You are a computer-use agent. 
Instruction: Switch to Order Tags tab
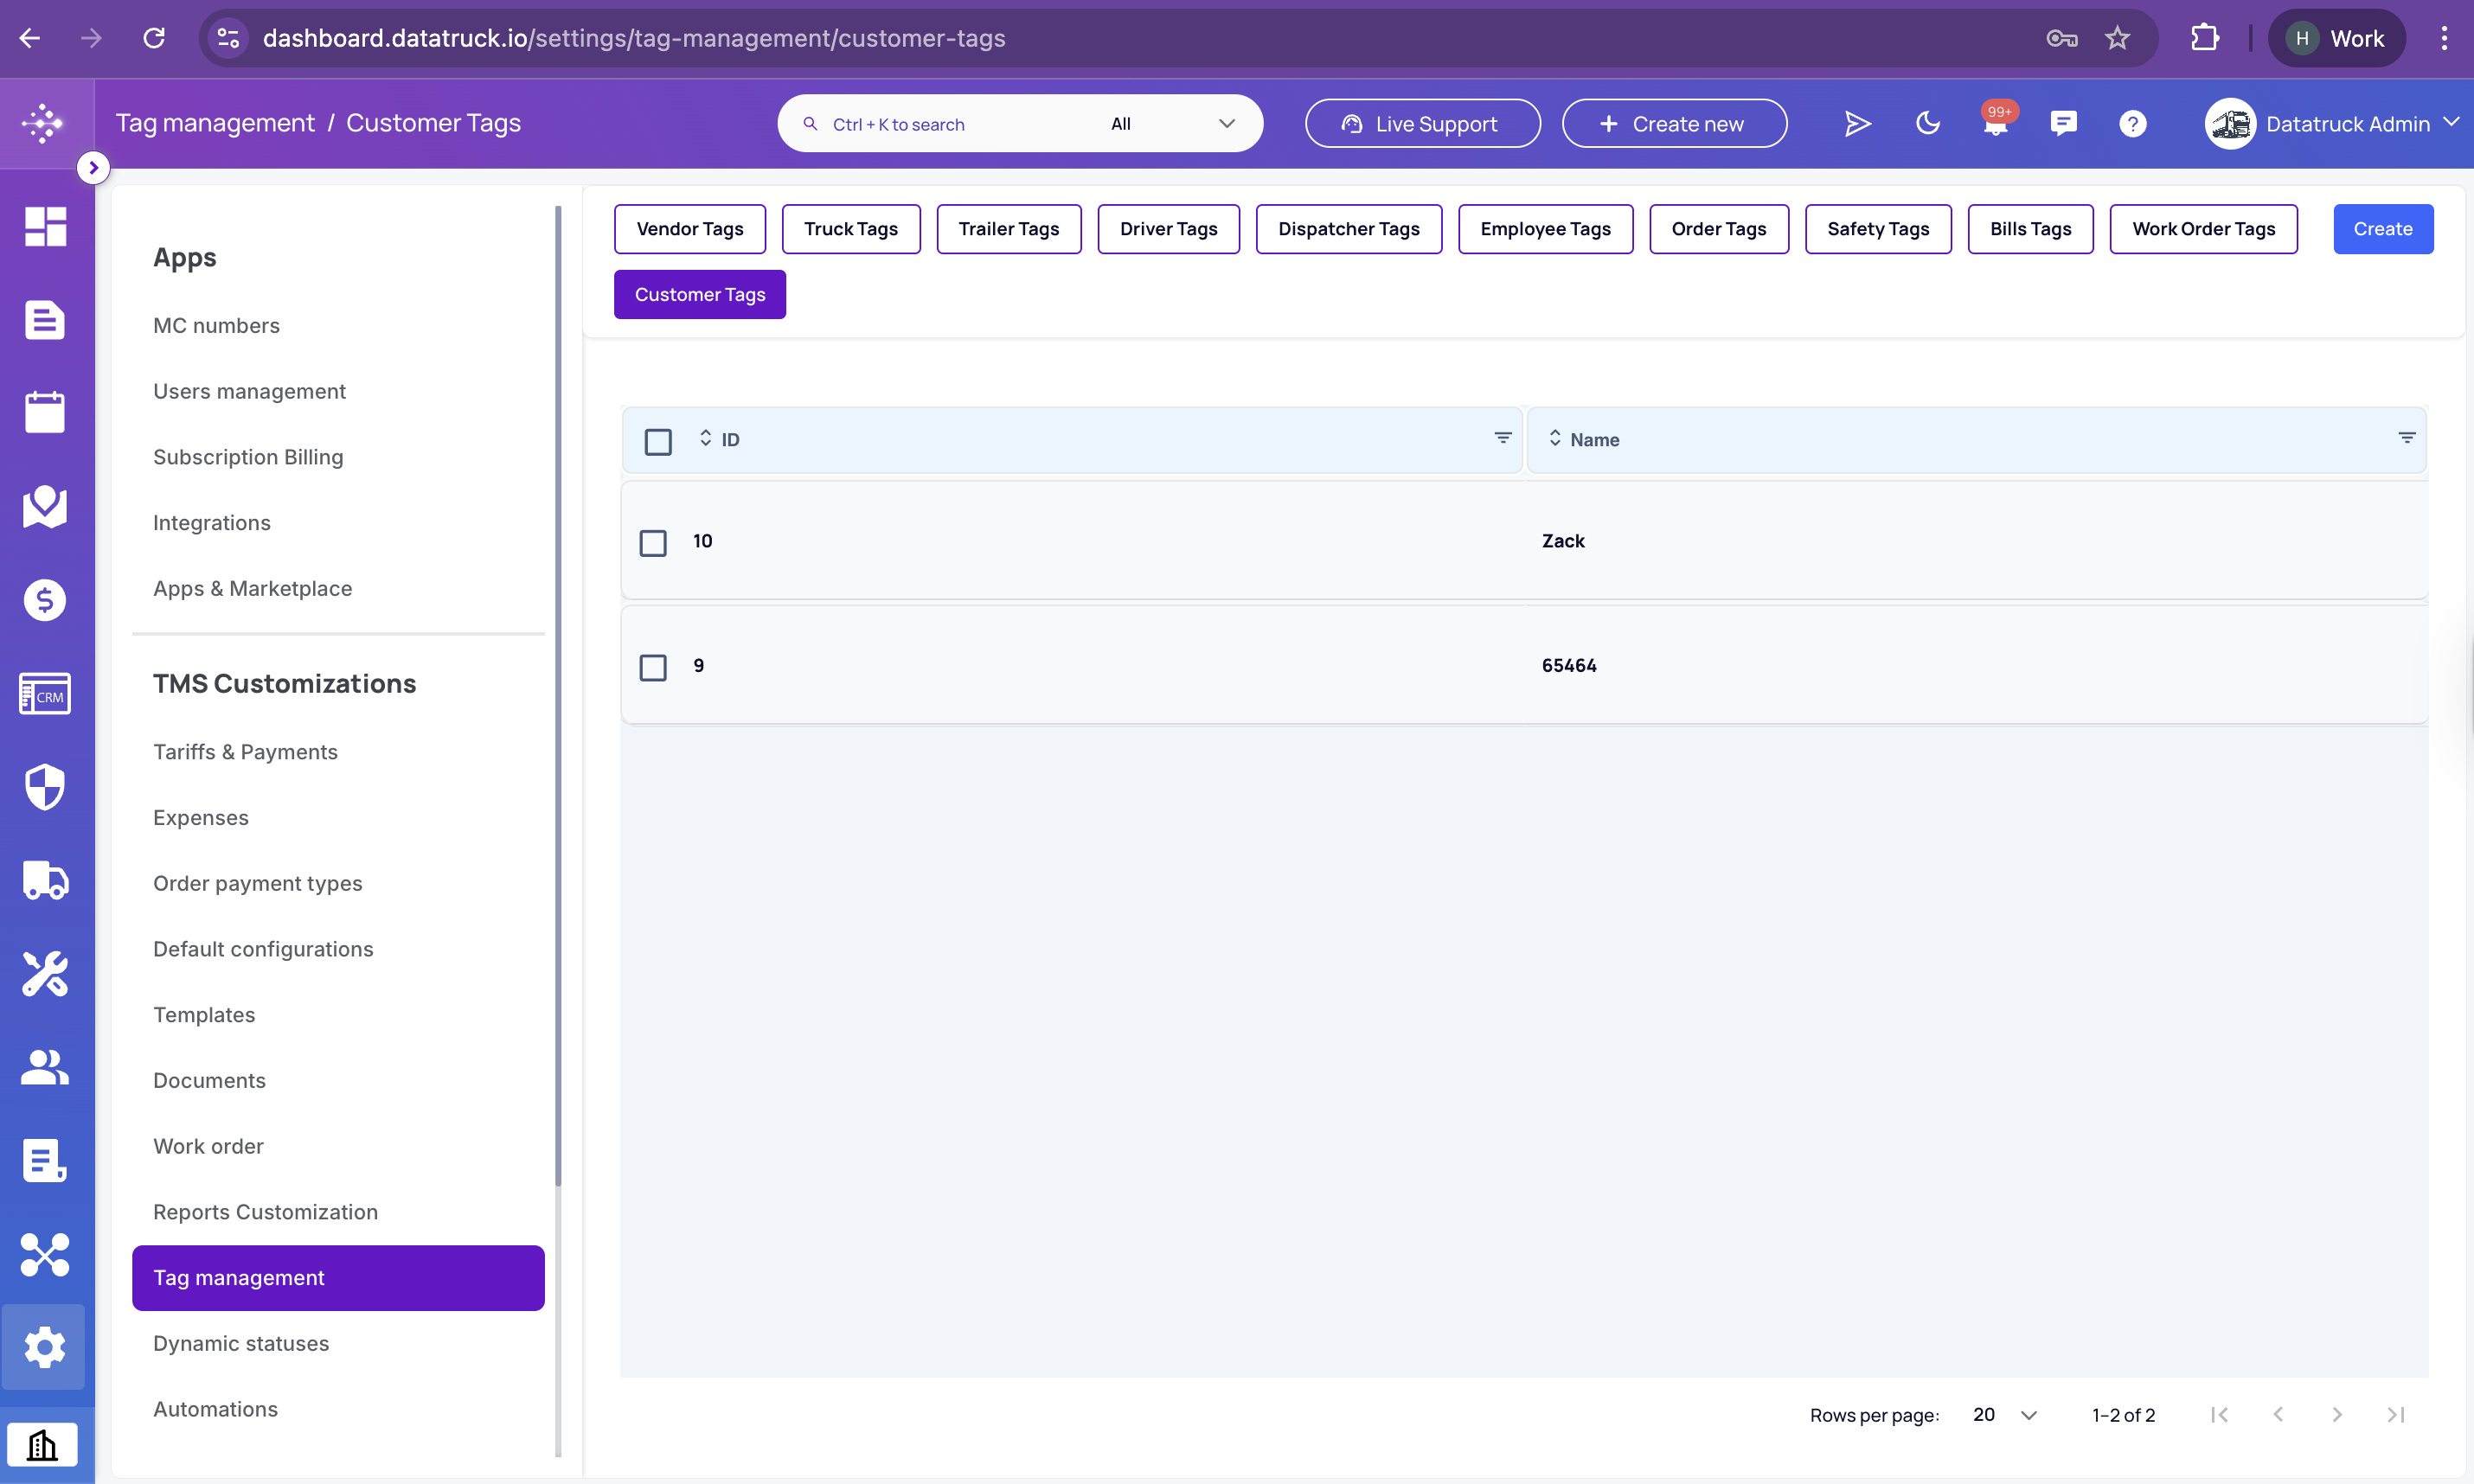click(1719, 229)
